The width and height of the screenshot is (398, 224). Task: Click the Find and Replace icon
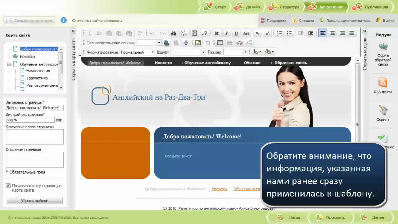click(183, 33)
